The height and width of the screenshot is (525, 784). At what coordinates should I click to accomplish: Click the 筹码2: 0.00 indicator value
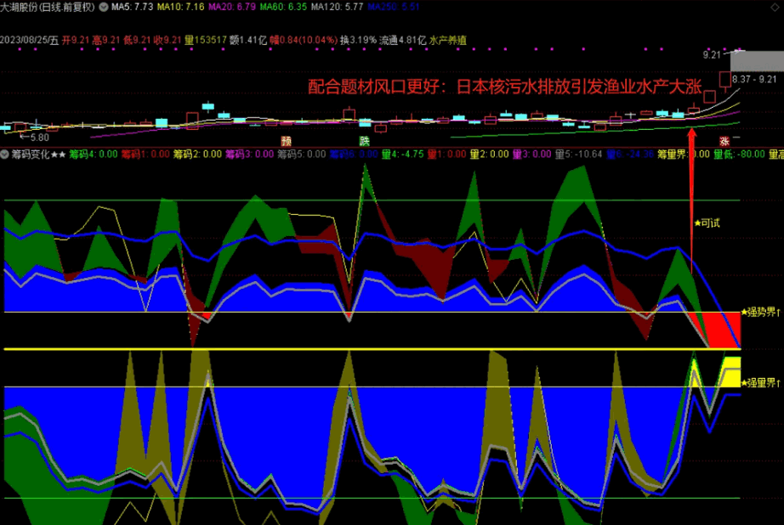point(197,155)
